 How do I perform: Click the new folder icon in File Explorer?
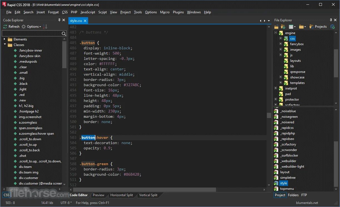point(283,27)
